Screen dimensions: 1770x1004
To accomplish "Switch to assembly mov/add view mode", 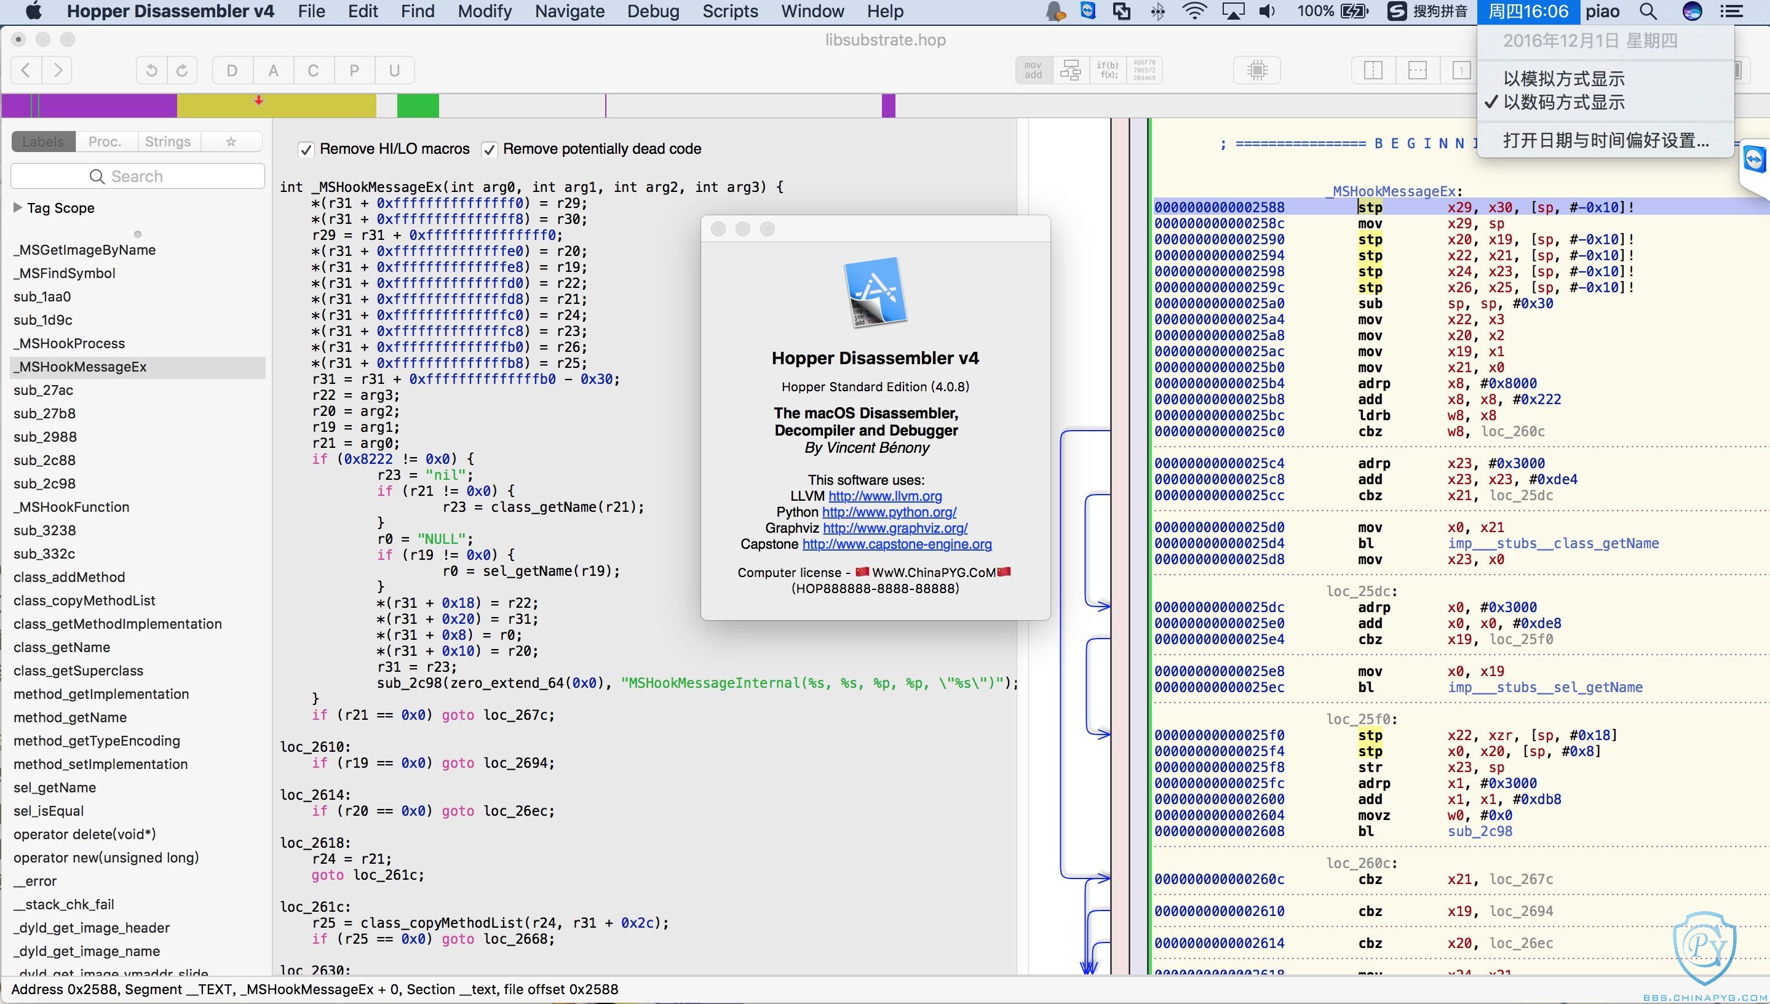I will (x=1033, y=70).
